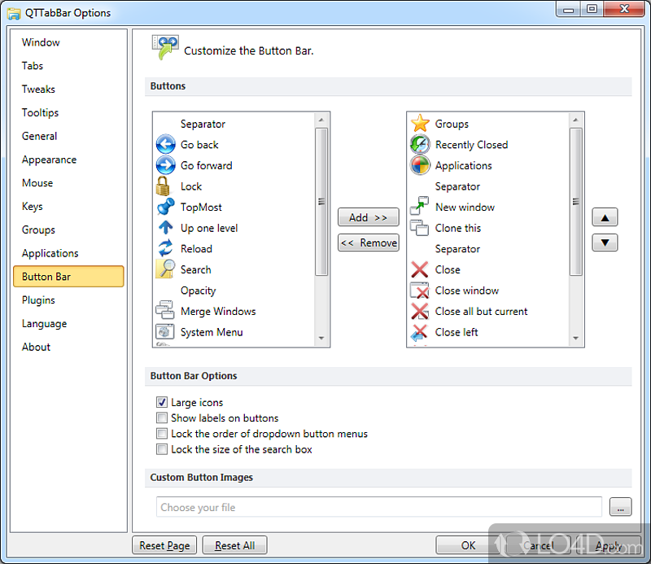Check Lock the order of dropdown button menus
Image resolution: width=651 pixels, height=564 pixels.
[x=162, y=433]
